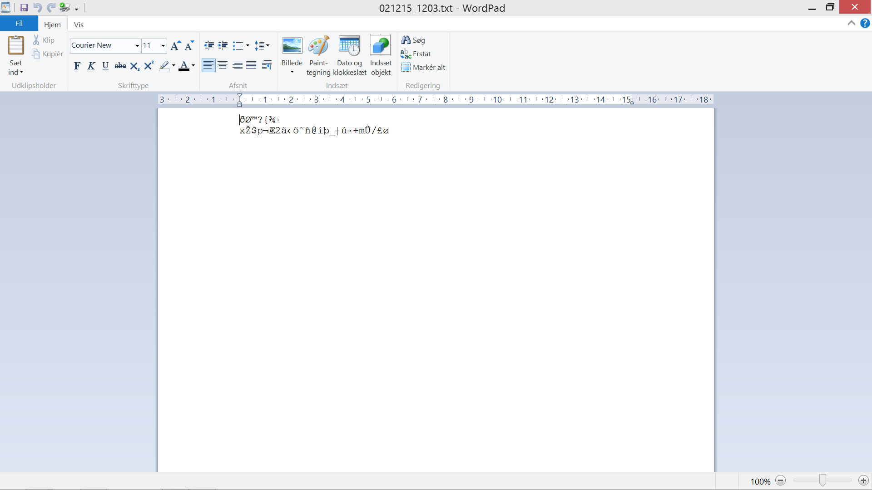Enable center text alignment
Viewport: 872px width, 490px height.
(223, 65)
